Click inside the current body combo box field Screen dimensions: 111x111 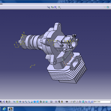click(x=102, y=102)
